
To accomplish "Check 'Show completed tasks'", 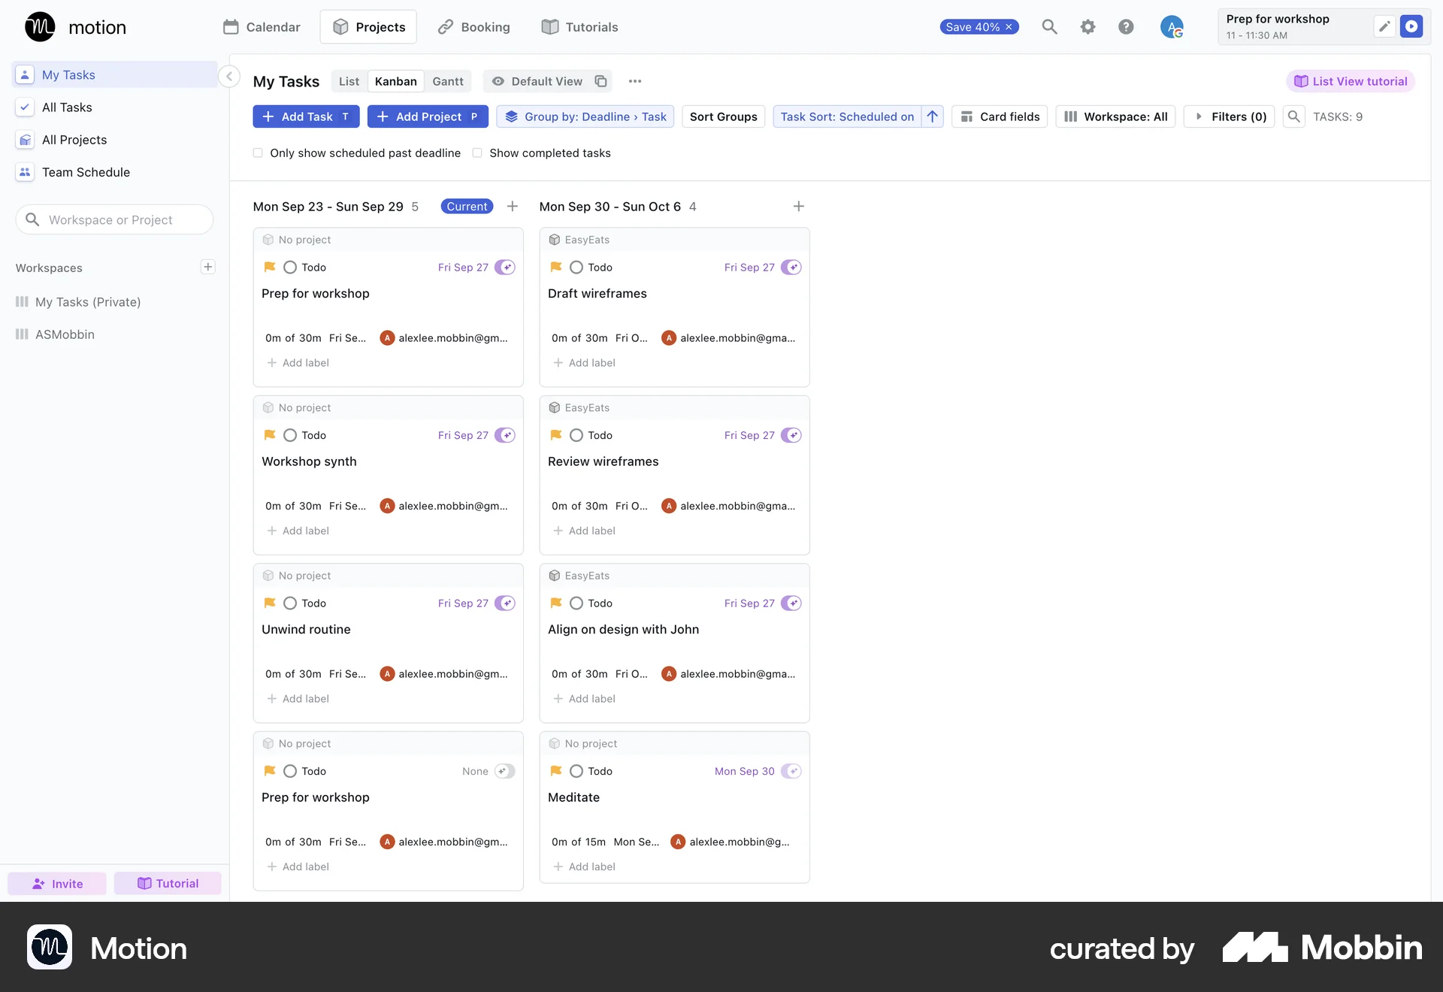I will tap(478, 153).
